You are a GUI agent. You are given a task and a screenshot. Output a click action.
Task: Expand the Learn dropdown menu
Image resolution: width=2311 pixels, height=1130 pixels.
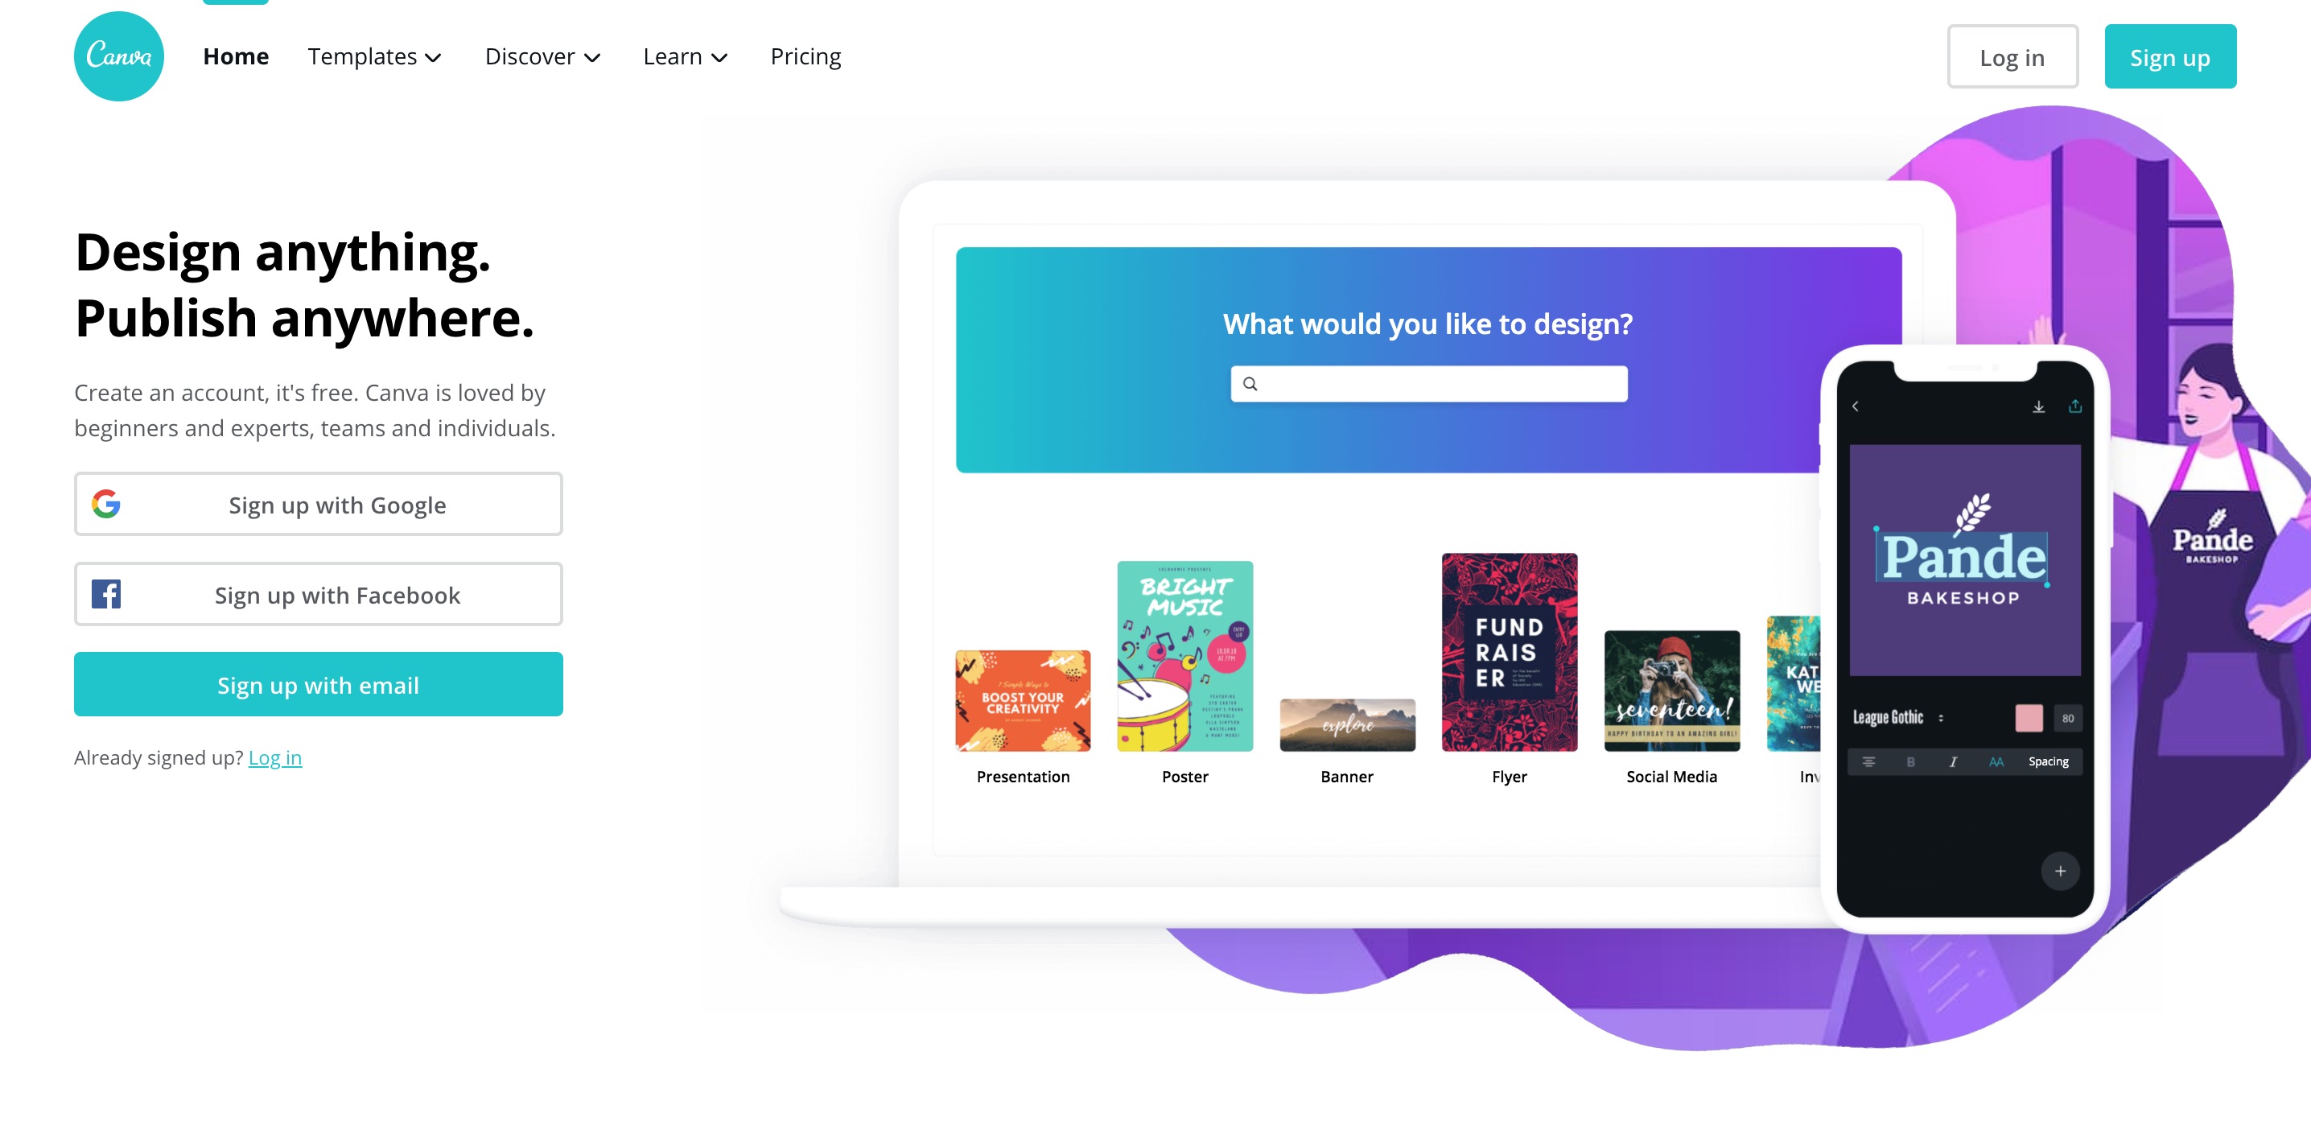(x=682, y=56)
